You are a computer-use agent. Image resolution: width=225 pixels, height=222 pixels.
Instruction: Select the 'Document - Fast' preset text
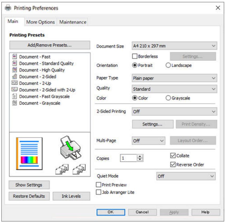click(35, 57)
